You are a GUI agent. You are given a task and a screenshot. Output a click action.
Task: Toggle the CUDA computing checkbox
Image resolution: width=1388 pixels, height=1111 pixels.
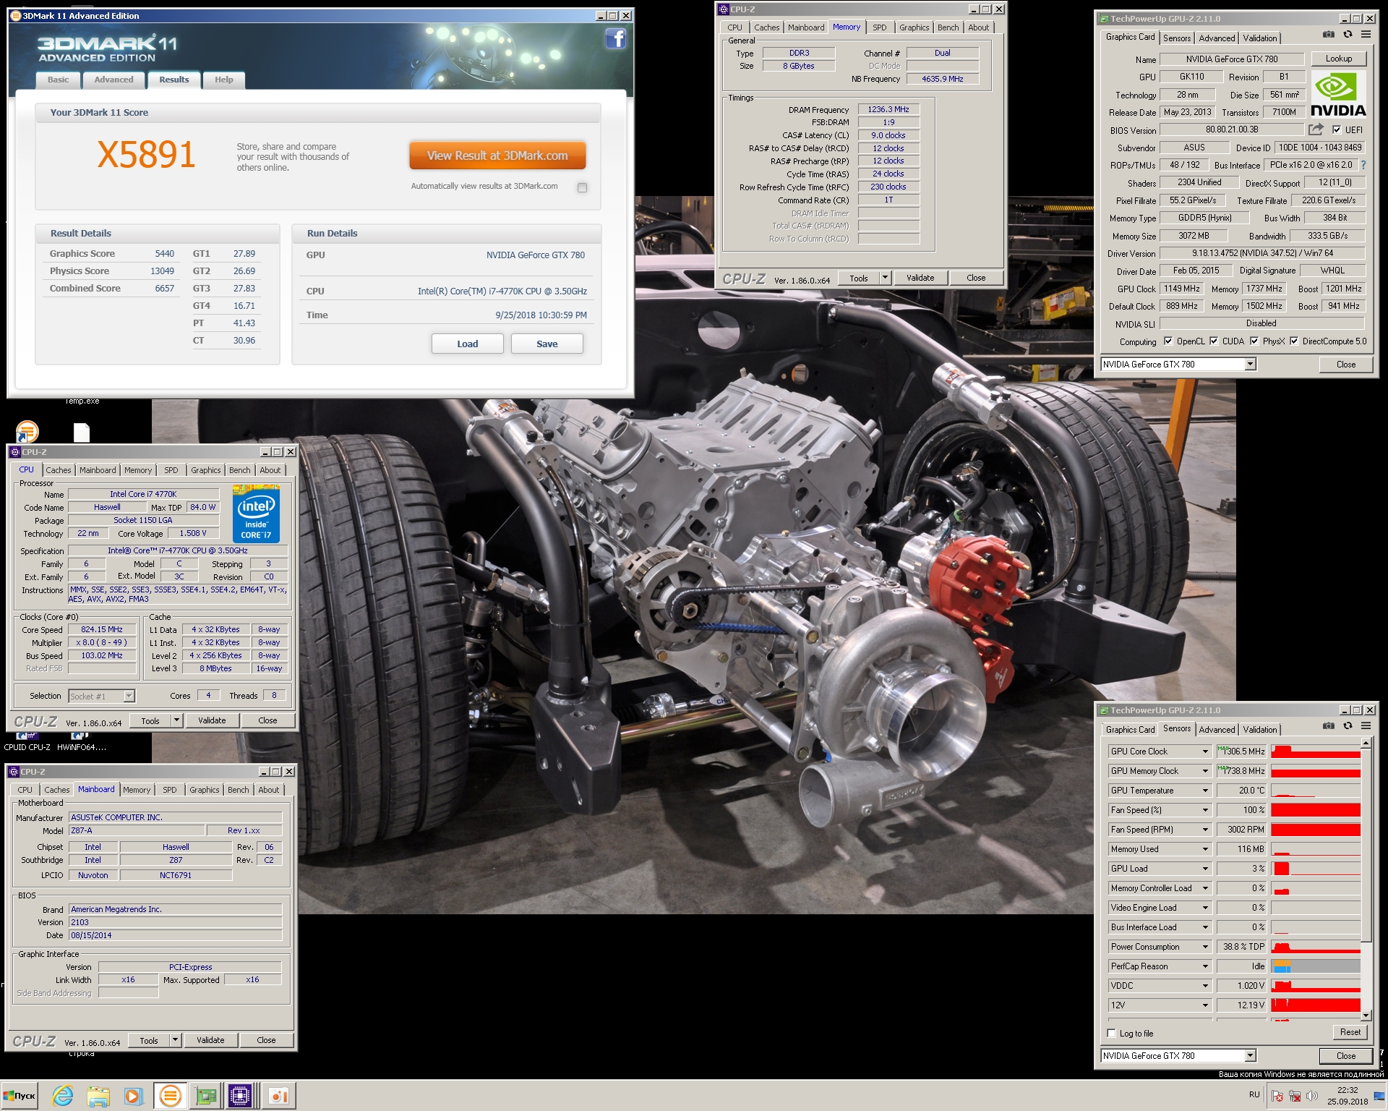click(x=1214, y=341)
